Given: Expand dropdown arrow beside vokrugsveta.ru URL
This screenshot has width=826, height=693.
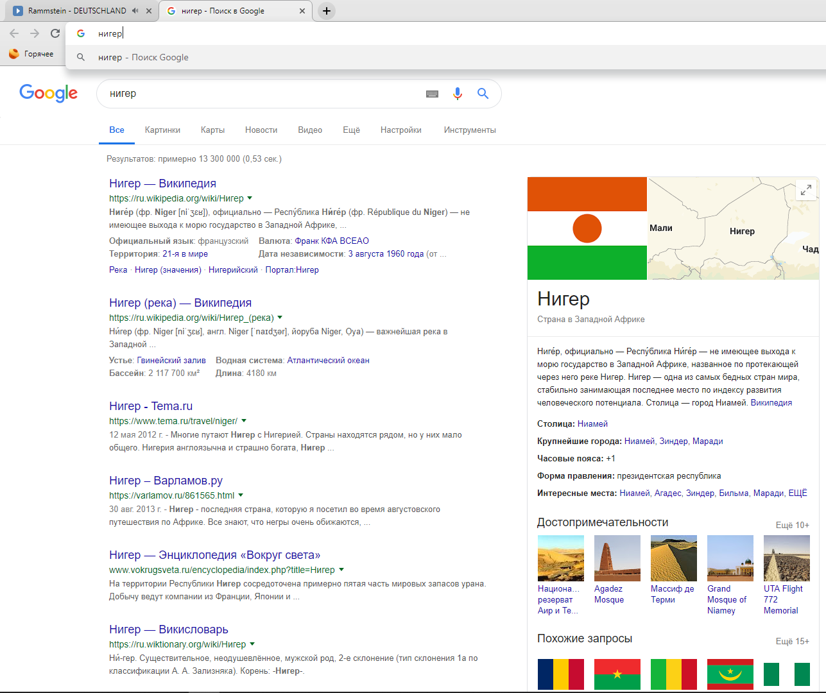Looking at the screenshot, I should pos(341,570).
